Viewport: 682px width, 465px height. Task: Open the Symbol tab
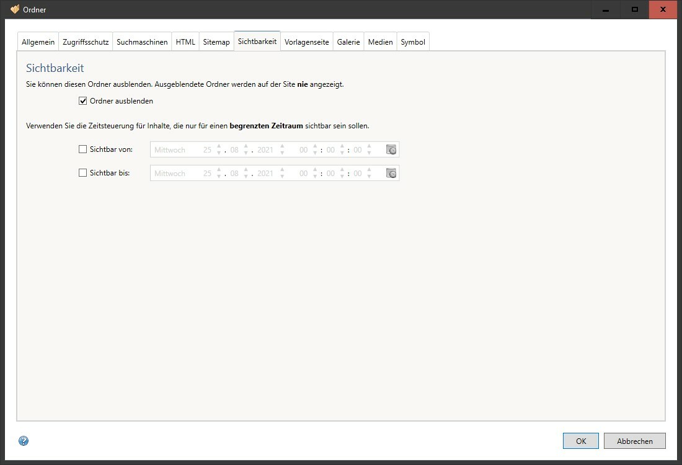pyautogui.click(x=413, y=42)
